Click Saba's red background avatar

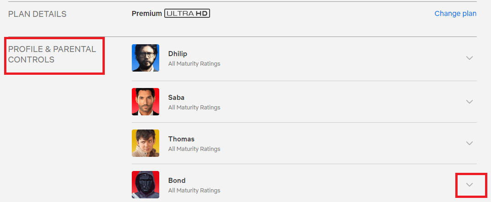coord(146,102)
